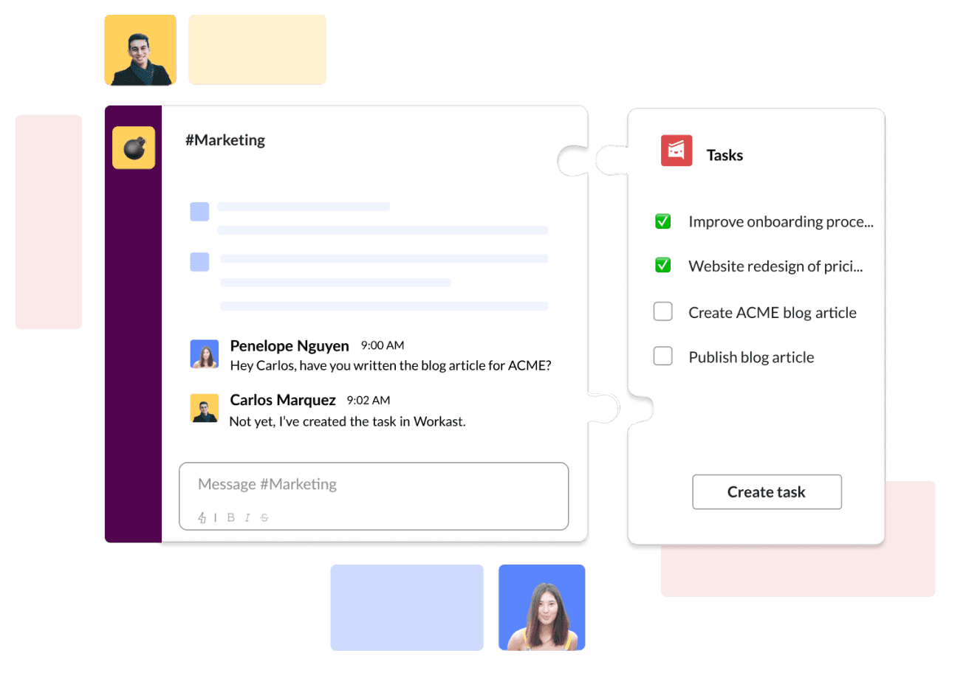Select the large woman photo on blue background
Image resolution: width=966 pixels, height=673 pixels.
541,607
